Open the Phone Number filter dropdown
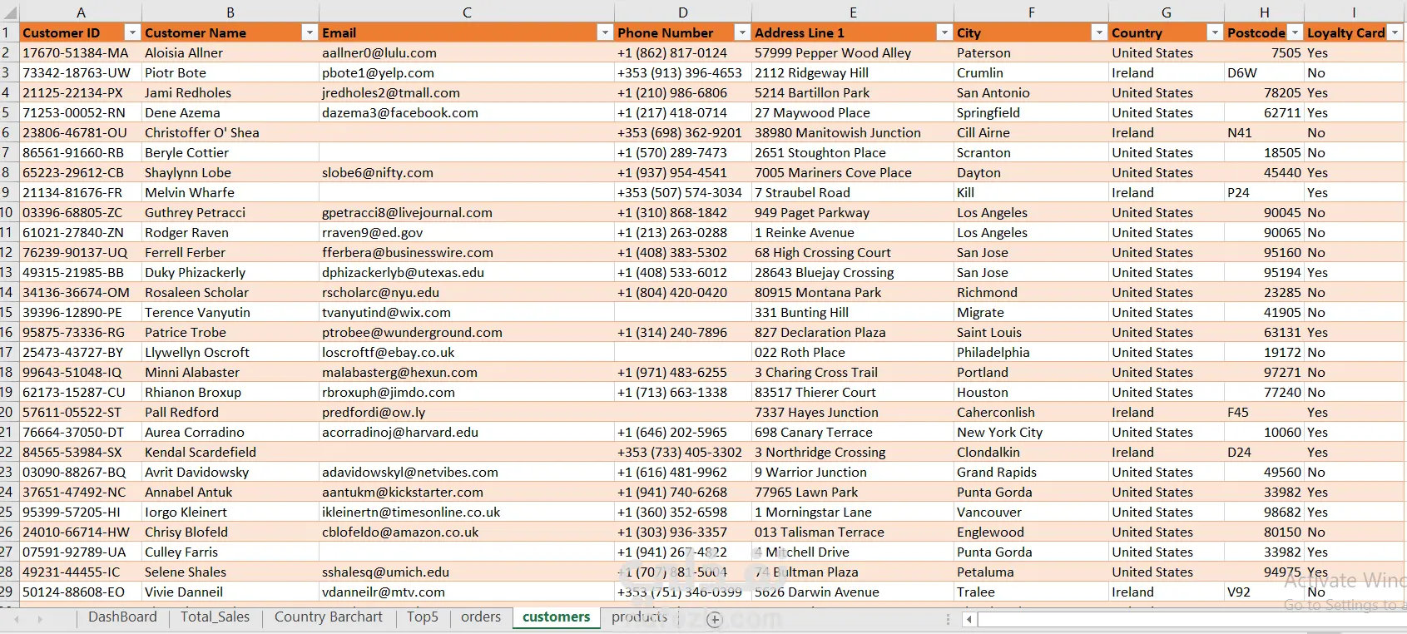This screenshot has width=1407, height=634. pos(742,32)
